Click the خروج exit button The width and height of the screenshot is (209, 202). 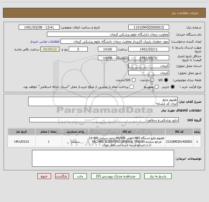coord(44,176)
